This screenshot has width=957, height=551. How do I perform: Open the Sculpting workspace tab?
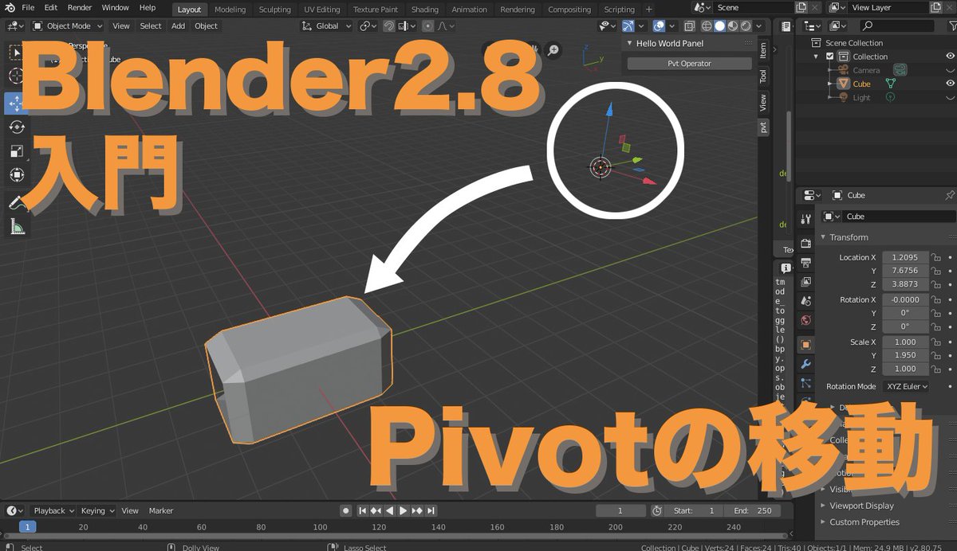click(274, 10)
